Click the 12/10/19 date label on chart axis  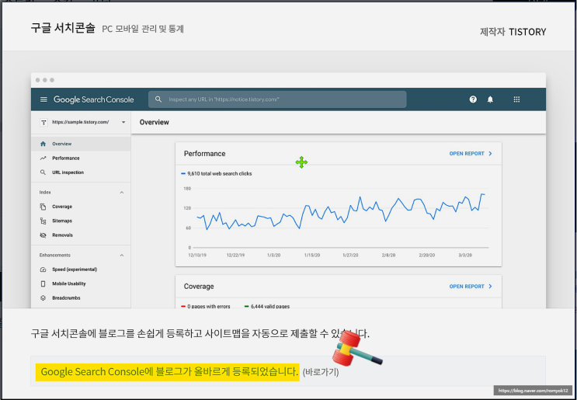[x=197, y=255]
